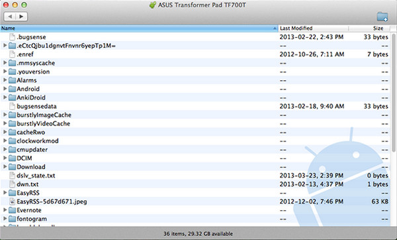Screen dimensions: 397x240
Task: Click the EasyRSS-5d67d671.jpeg image file icon
Action: point(12,202)
